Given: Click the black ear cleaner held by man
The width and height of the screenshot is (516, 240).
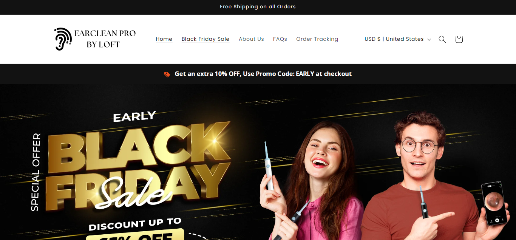Looking at the screenshot, I should pyautogui.click(x=424, y=202).
